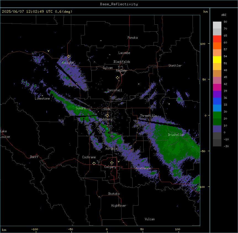Click the yellow diamond marker south of RedDeer
Image resolution: width=238 pixels, height=233 pixels.
click(117, 78)
